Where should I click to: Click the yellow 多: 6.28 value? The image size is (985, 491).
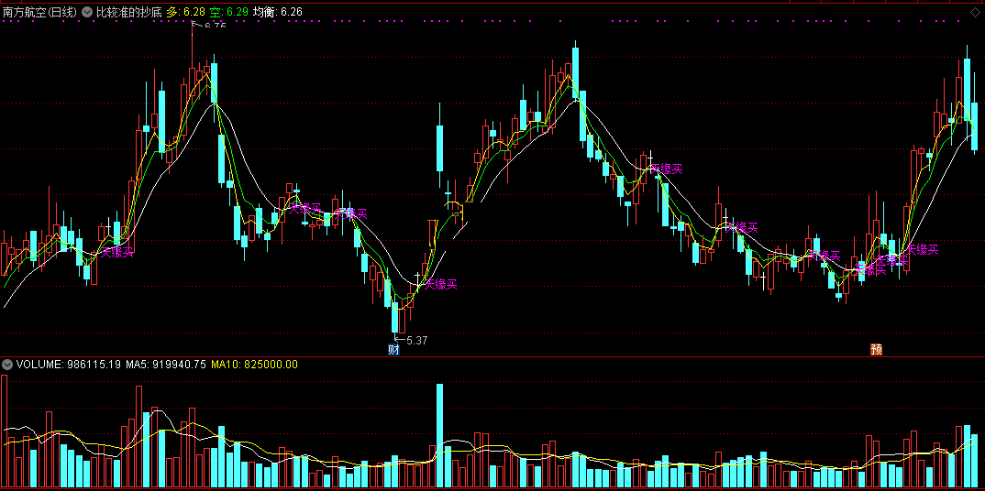click(x=186, y=11)
